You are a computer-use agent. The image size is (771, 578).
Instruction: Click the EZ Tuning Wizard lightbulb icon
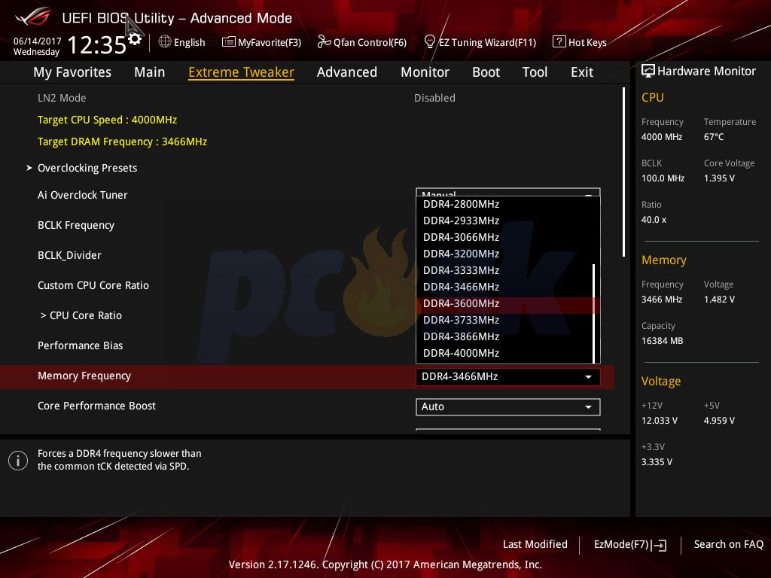[x=429, y=42]
